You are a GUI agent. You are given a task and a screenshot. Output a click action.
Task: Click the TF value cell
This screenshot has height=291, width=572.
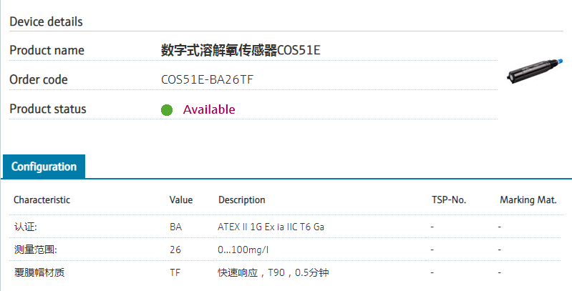coord(175,273)
